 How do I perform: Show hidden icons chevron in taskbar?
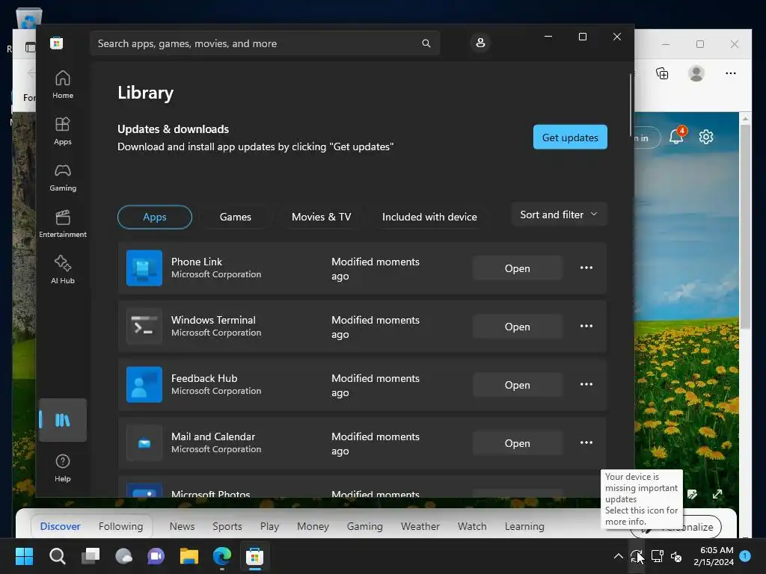(x=618, y=556)
